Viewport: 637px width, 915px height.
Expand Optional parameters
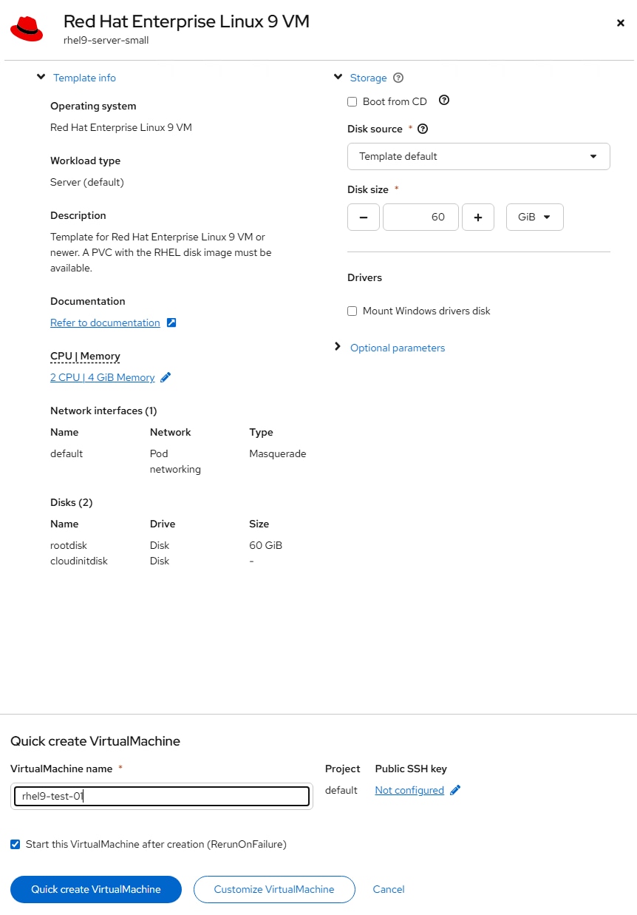point(338,347)
